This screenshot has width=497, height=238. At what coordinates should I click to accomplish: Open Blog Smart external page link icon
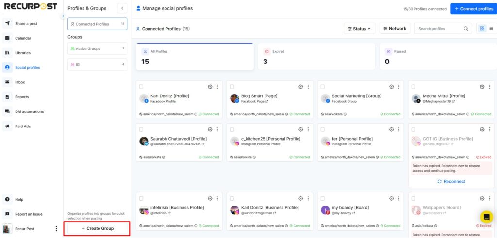[x=266, y=102]
